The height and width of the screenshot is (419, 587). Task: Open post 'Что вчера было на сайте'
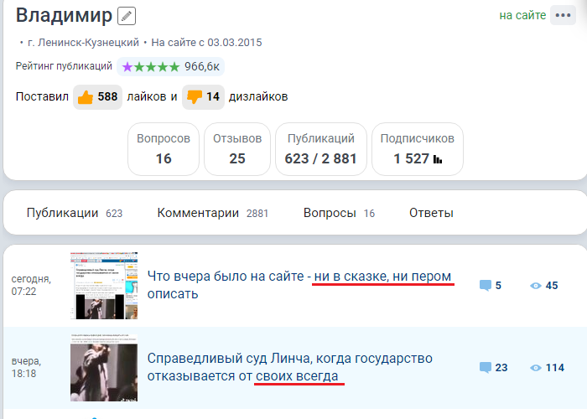(x=299, y=285)
